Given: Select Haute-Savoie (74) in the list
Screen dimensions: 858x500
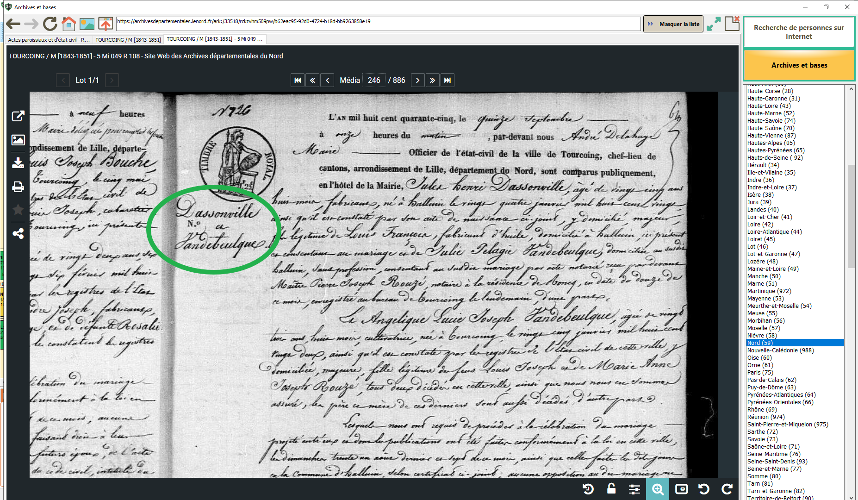Looking at the screenshot, I should pos(771,120).
